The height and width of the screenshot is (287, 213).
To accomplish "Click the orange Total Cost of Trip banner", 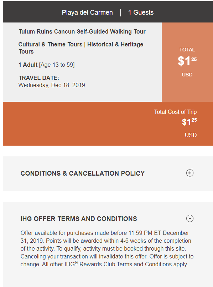I will tap(108, 124).
